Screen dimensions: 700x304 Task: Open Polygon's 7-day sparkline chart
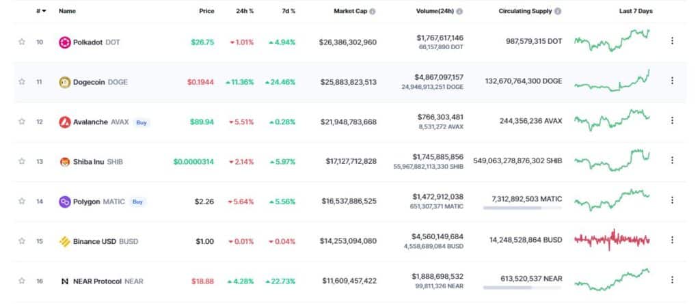pyautogui.click(x=612, y=200)
